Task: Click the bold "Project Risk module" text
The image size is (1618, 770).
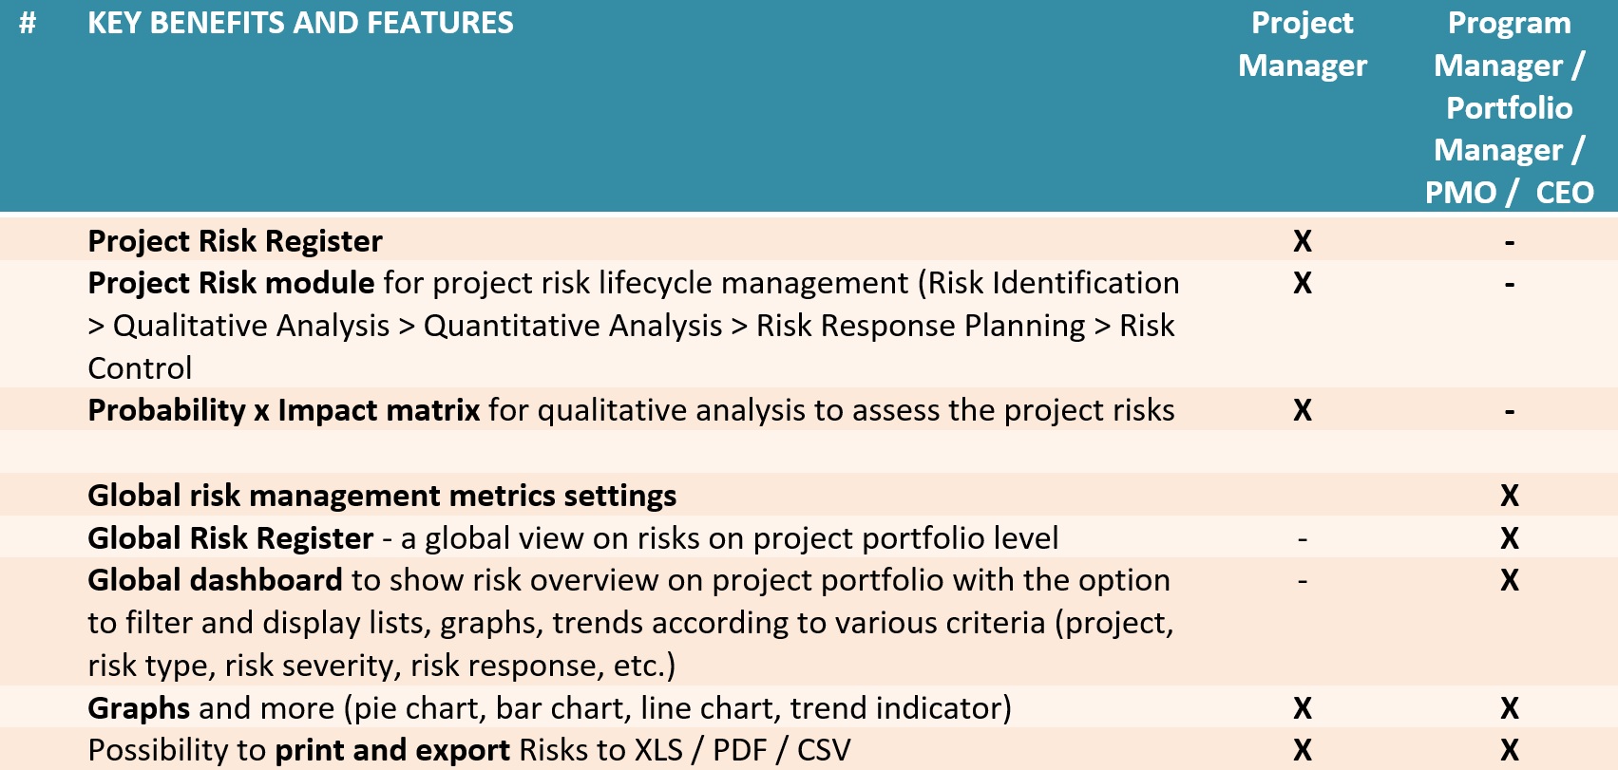Action: pyautogui.click(x=231, y=283)
